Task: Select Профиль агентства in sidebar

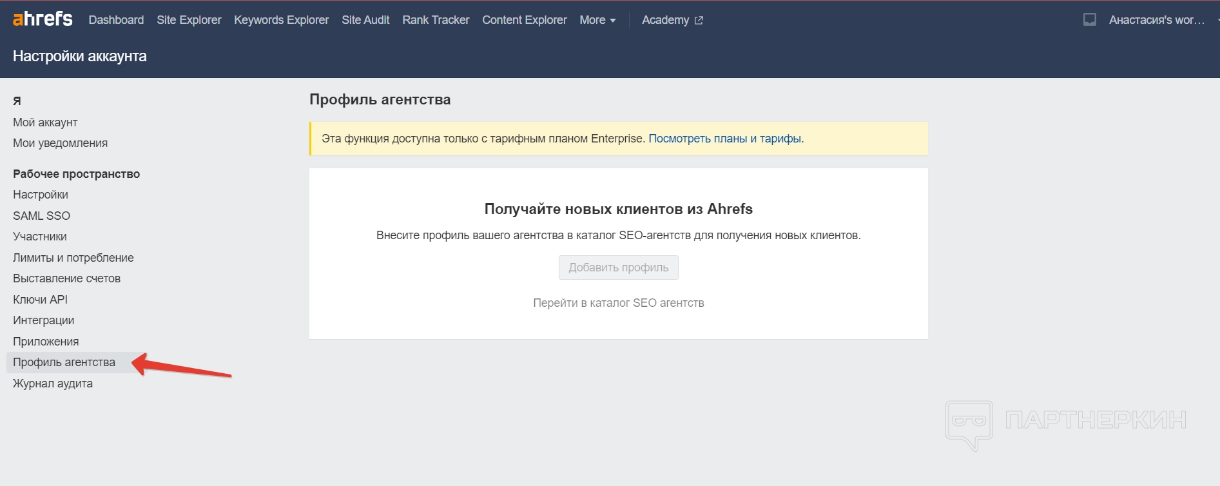Action: pos(64,362)
